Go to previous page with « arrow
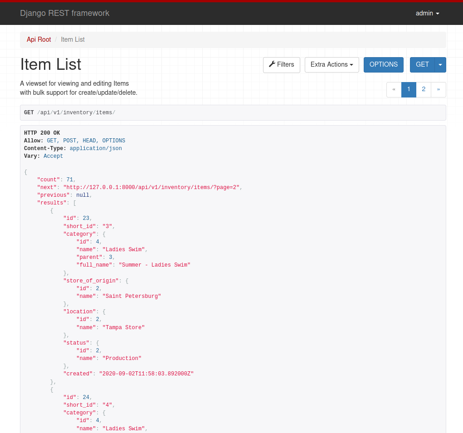 (394, 89)
